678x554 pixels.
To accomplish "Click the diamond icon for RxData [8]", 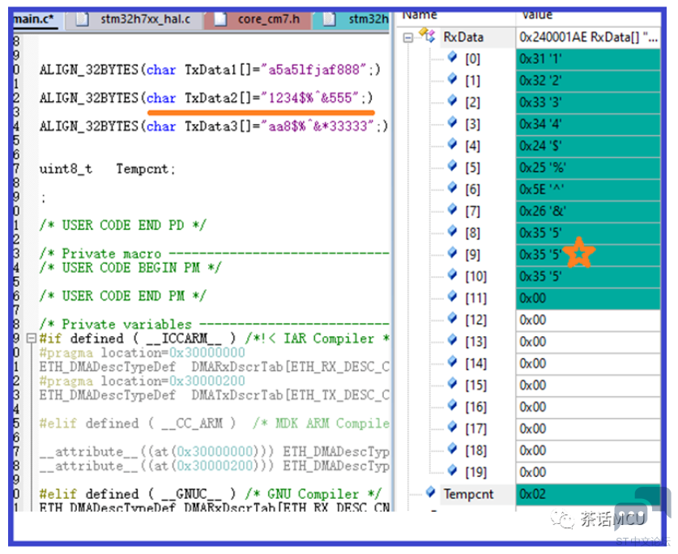I will click(x=452, y=231).
